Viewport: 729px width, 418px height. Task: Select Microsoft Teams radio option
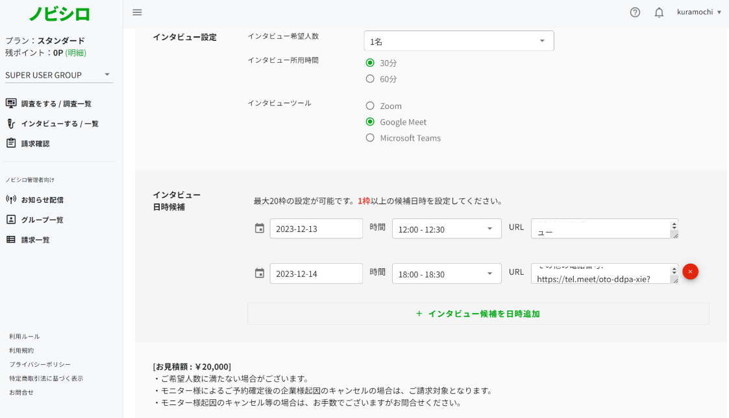(370, 137)
